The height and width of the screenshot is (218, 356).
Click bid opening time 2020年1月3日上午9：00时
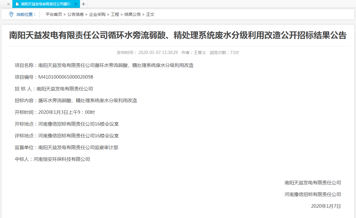pyautogui.click(x=67, y=112)
